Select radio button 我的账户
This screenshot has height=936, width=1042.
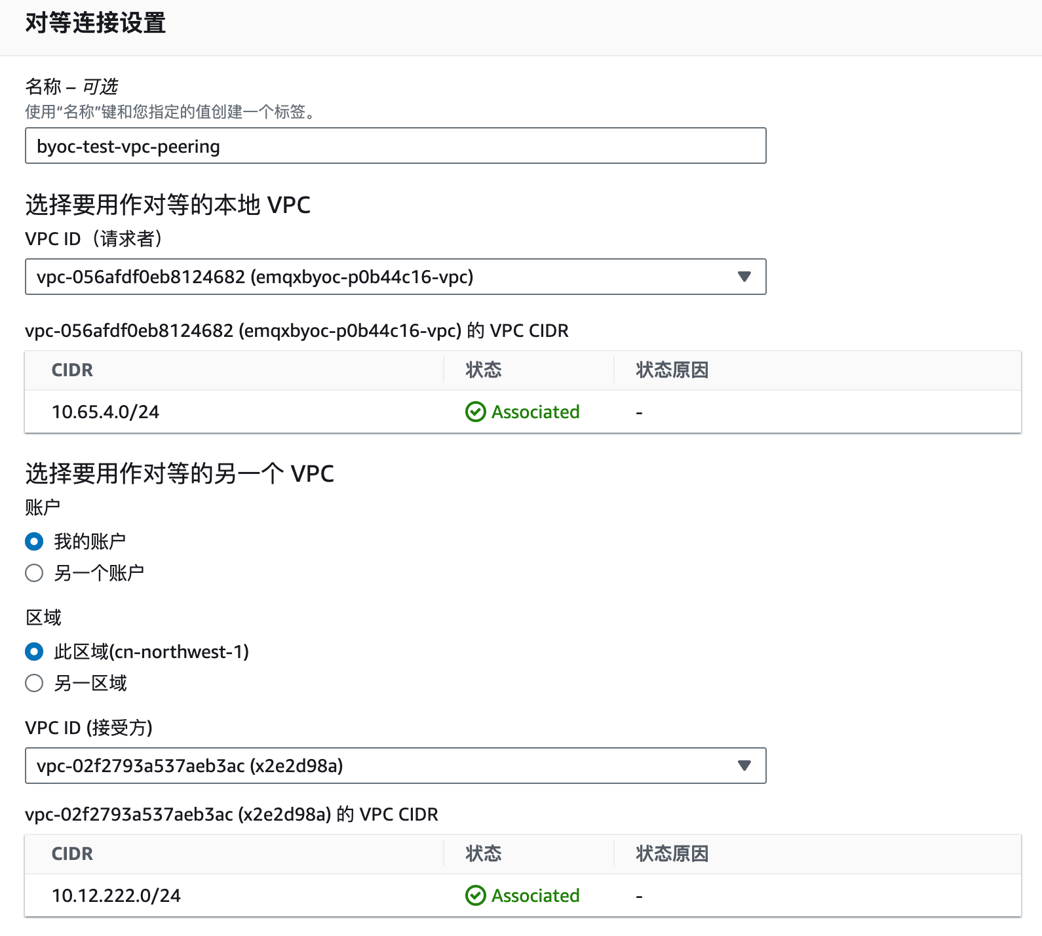[x=34, y=541]
